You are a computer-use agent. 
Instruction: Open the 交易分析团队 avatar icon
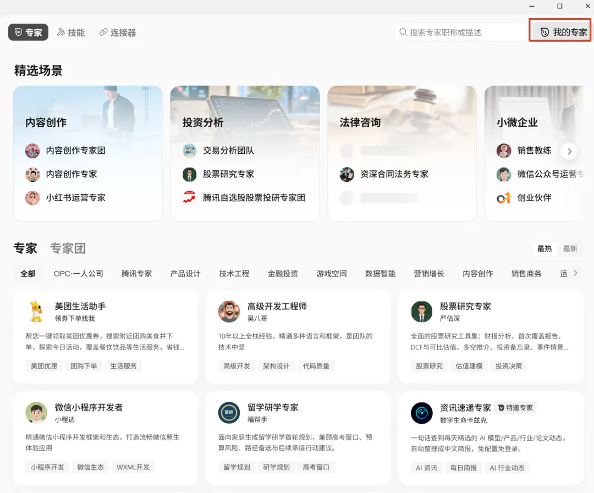coord(189,151)
